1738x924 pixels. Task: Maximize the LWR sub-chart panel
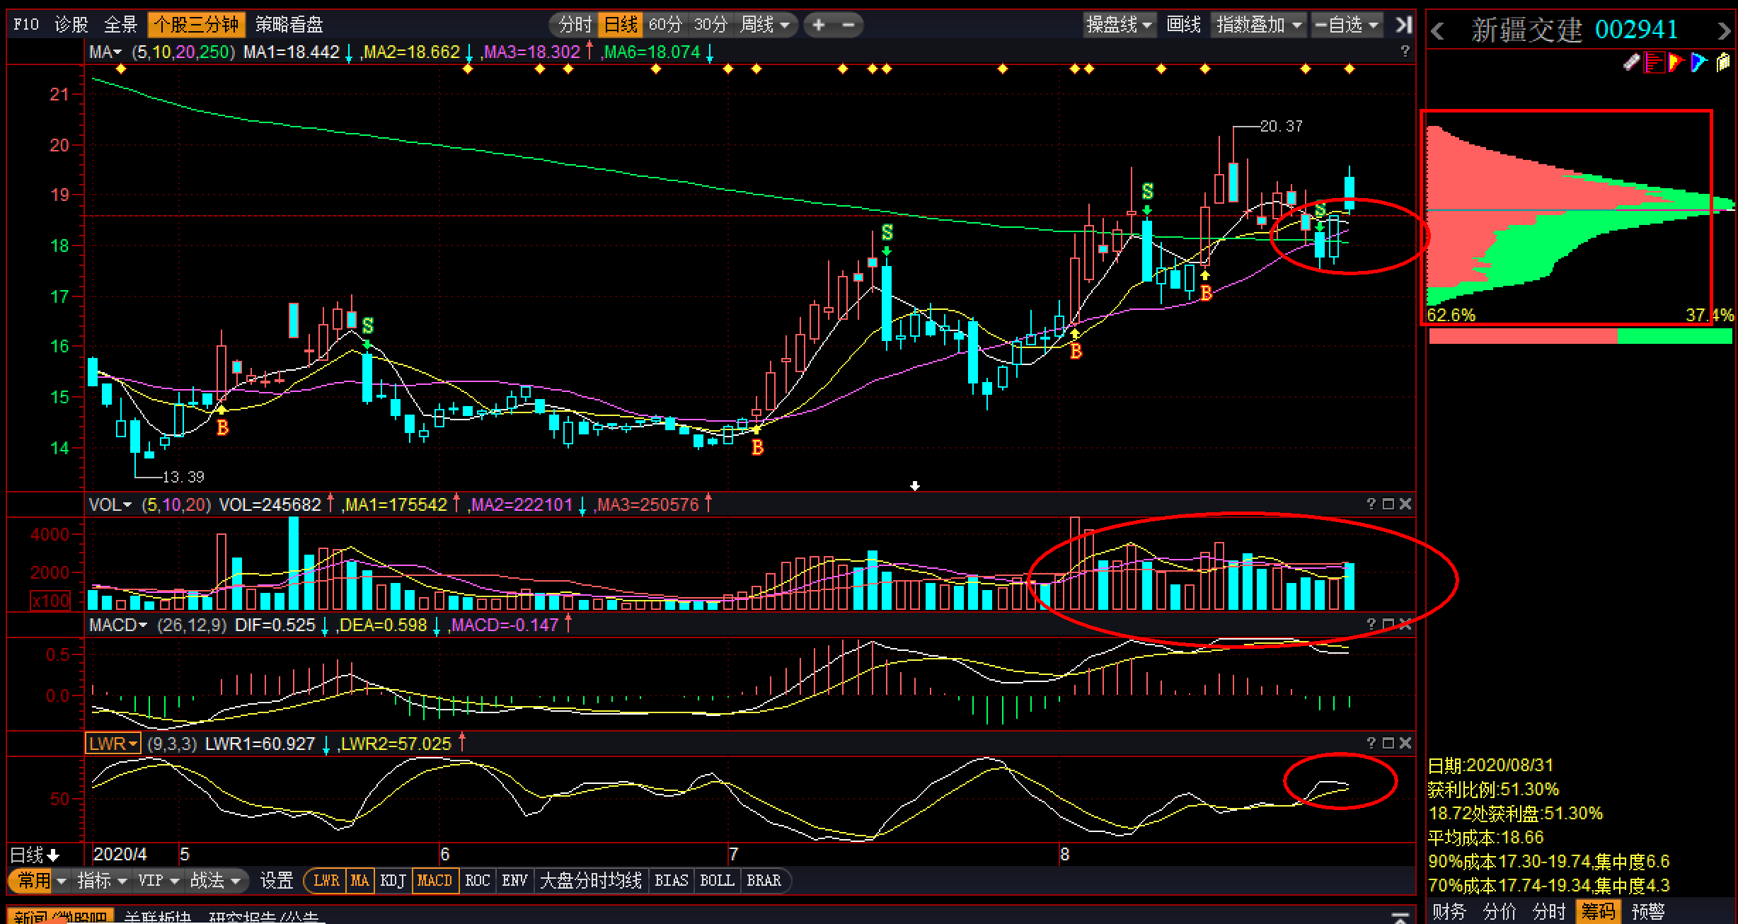(x=1388, y=743)
